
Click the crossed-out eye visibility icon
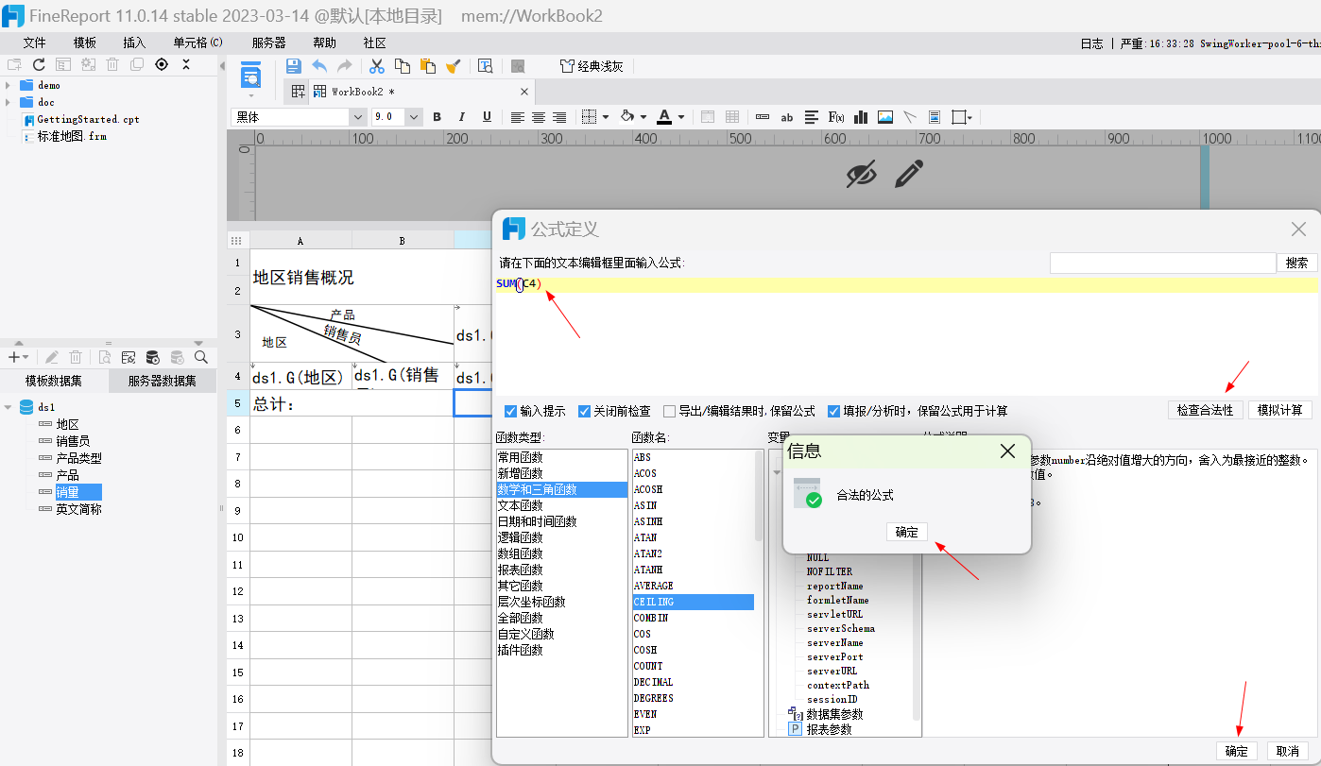862,174
